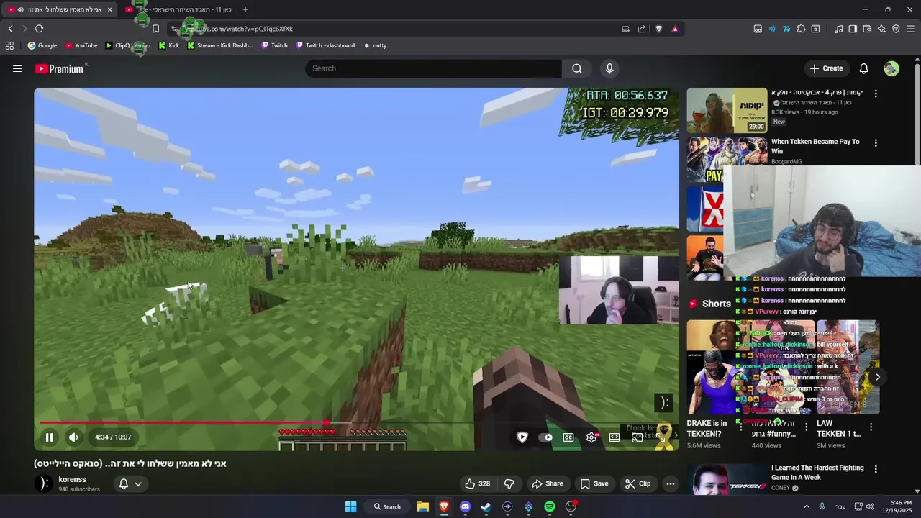Image resolution: width=921 pixels, height=518 pixels.
Task: Open Brave Shields lion icon
Action: (658, 29)
